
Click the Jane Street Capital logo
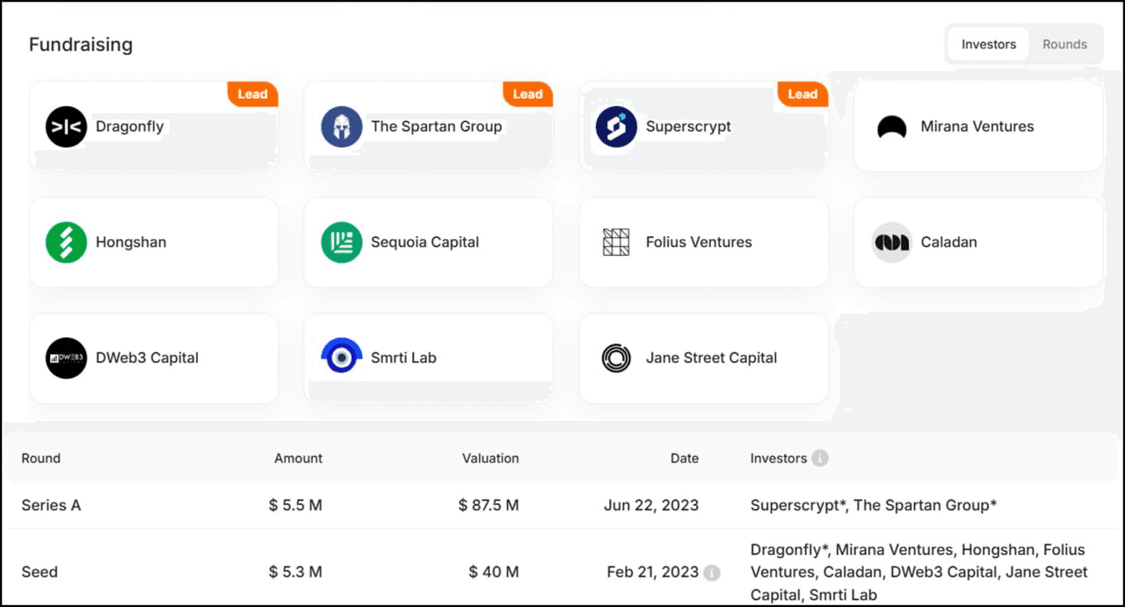click(616, 358)
